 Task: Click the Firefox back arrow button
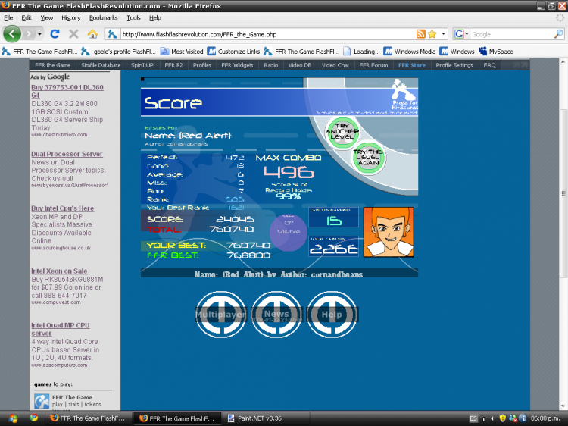(12, 34)
